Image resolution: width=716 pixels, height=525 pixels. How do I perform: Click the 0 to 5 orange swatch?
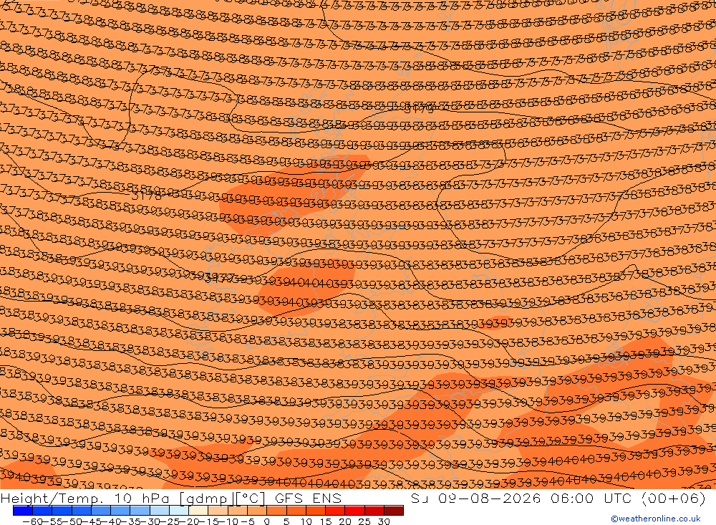(x=276, y=511)
